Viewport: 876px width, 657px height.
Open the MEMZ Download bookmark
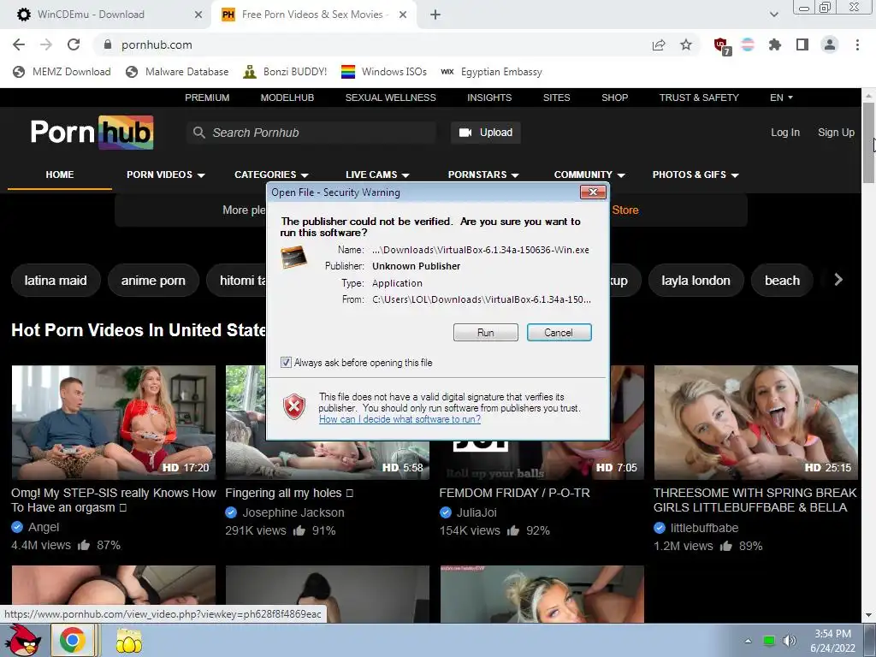pyautogui.click(x=62, y=72)
